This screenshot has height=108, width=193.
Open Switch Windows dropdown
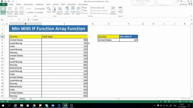113,10
